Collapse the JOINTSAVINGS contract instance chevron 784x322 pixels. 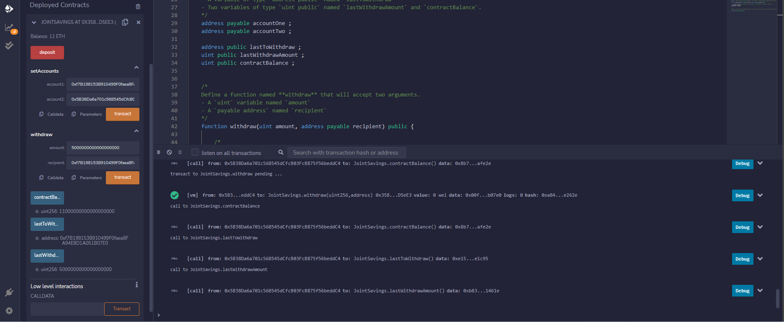(x=34, y=23)
